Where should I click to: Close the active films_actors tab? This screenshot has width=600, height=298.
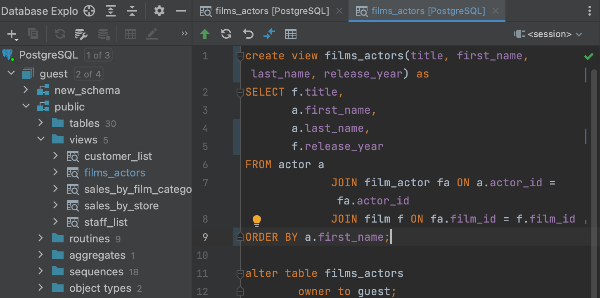point(495,11)
